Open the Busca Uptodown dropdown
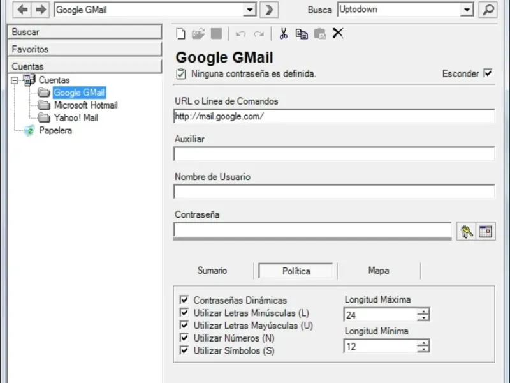The height and width of the screenshot is (383, 510). pyautogui.click(x=467, y=10)
